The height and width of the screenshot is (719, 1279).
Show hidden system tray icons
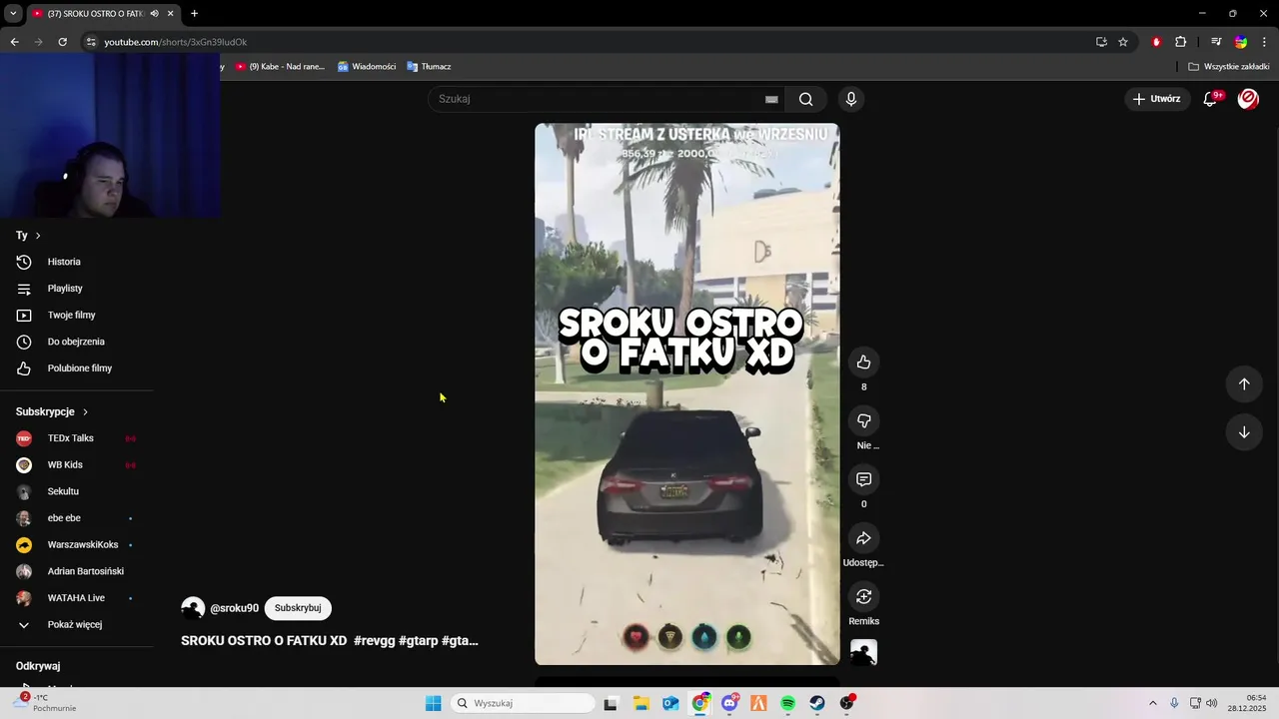coord(1152,703)
